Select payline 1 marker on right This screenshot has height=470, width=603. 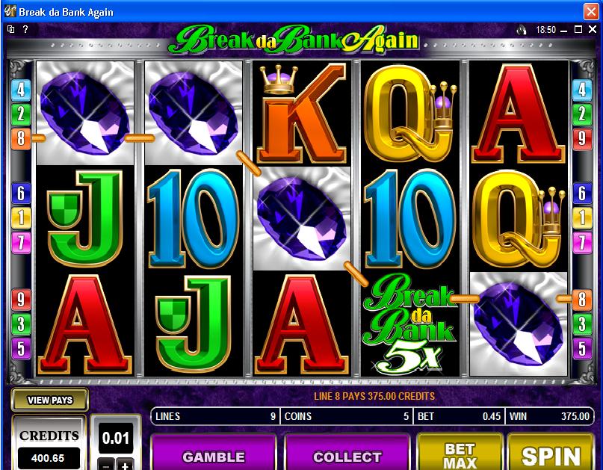[x=582, y=218]
